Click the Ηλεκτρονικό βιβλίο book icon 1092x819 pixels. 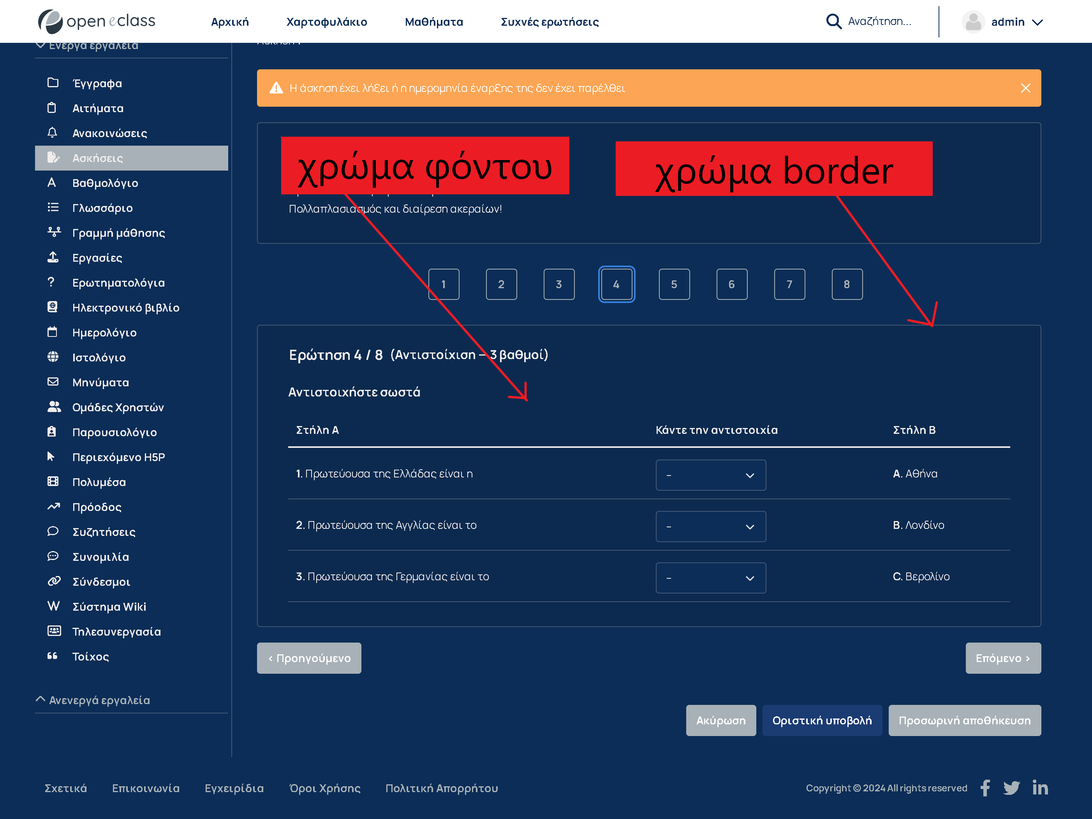coord(52,306)
